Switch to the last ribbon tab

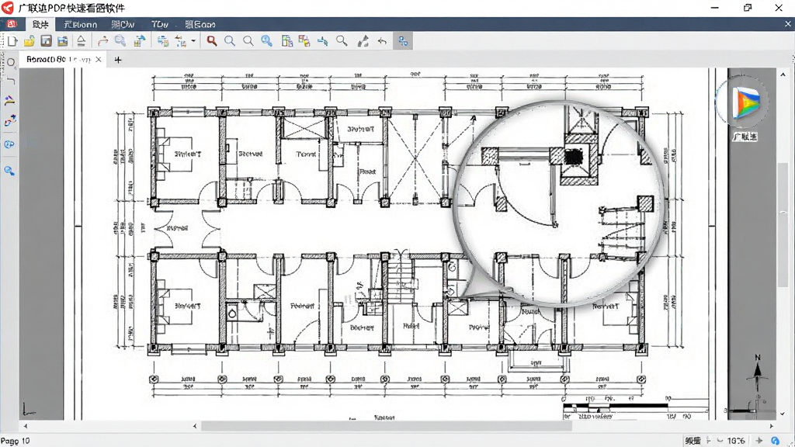click(200, 24)
